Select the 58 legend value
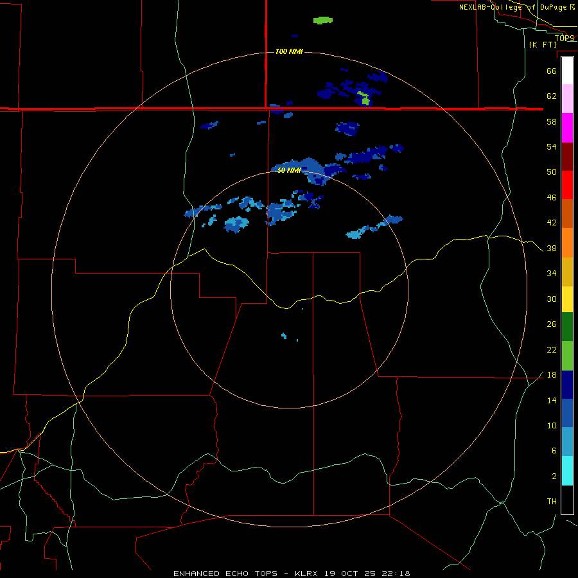578x578 pixels. (552, 121)
